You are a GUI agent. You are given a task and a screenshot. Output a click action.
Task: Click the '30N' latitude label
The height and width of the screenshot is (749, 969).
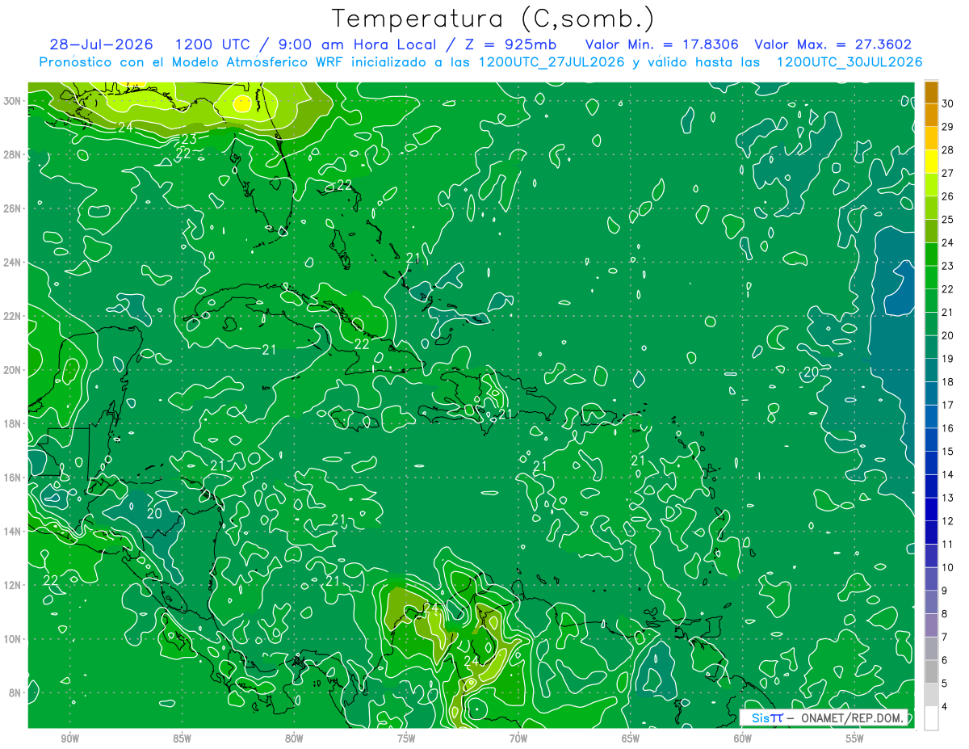click(x=13, y=101)
